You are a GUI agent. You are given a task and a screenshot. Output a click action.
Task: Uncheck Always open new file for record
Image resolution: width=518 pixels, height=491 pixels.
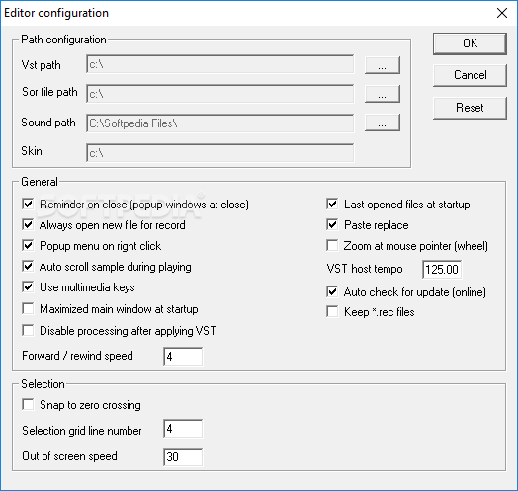28,225
